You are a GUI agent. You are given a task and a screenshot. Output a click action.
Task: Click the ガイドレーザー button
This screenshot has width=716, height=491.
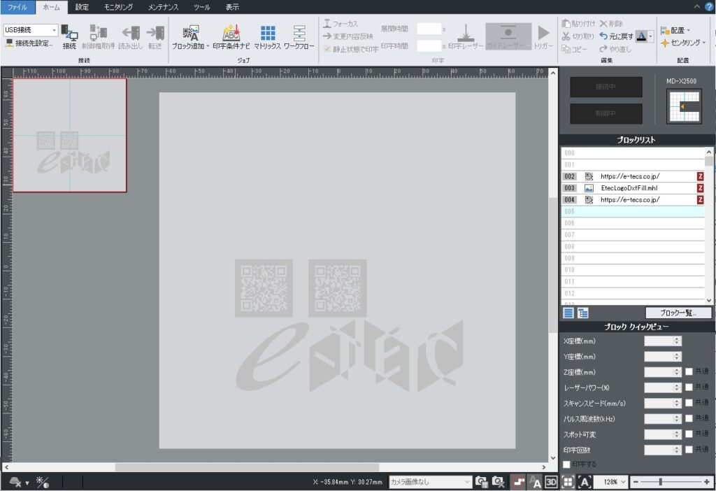coord(508,36)
